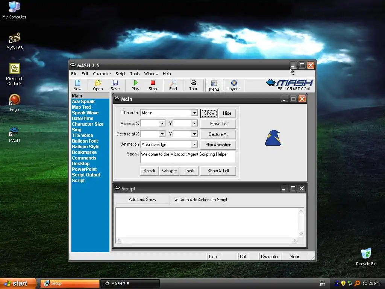Switch to the Setup taskbar item

coord(70,283)
